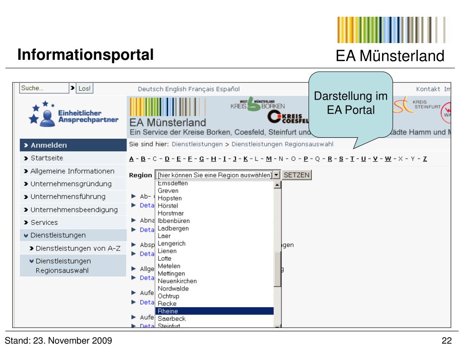Viewport: 464px width, 348px height.
Task: Select Greven in region list
Action: pyautogui.click(x=214, y=191)
